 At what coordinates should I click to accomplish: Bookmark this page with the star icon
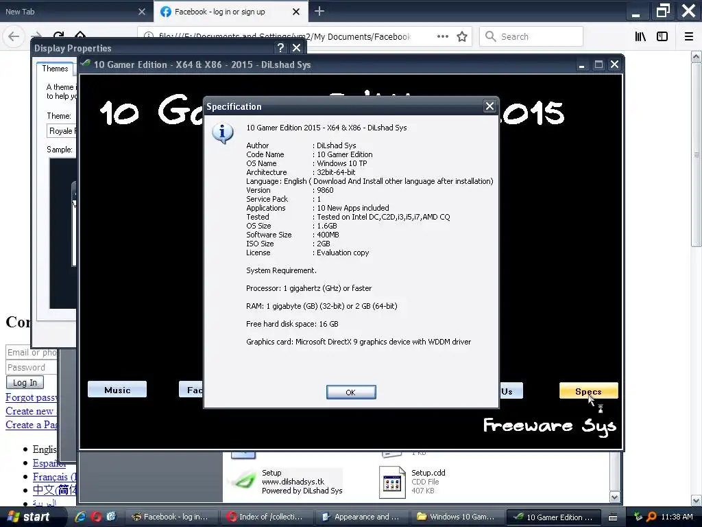pos(462,36)
